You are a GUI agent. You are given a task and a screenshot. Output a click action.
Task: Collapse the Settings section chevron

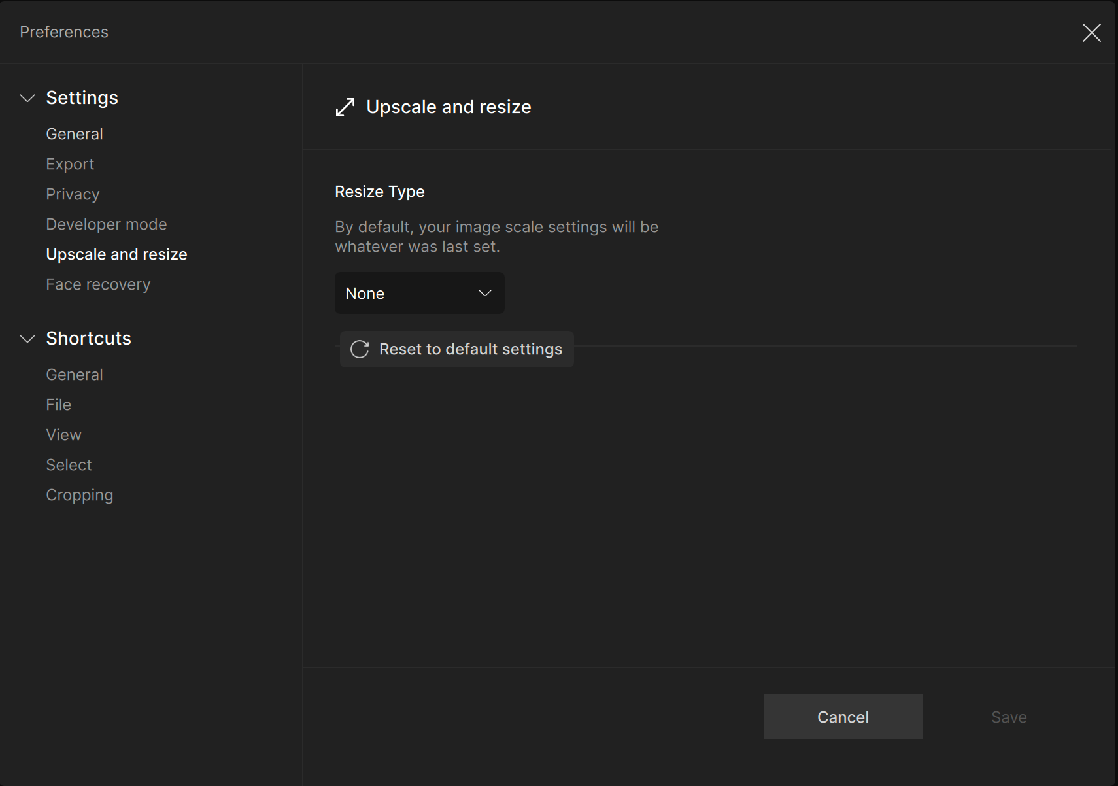click(x=27, y=98)
